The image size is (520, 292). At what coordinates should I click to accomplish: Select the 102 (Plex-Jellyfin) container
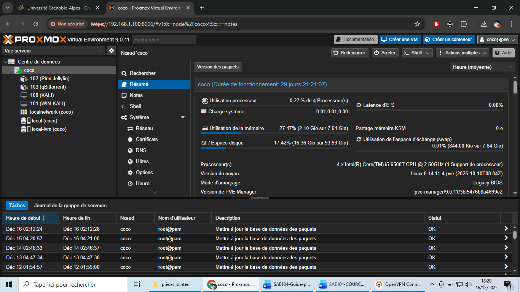pos(49,79)
